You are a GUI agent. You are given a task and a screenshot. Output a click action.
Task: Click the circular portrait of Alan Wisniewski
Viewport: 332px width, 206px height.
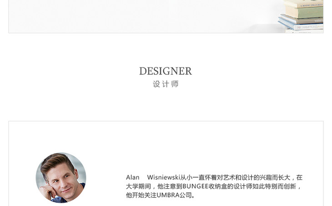(x=61, y=178)
